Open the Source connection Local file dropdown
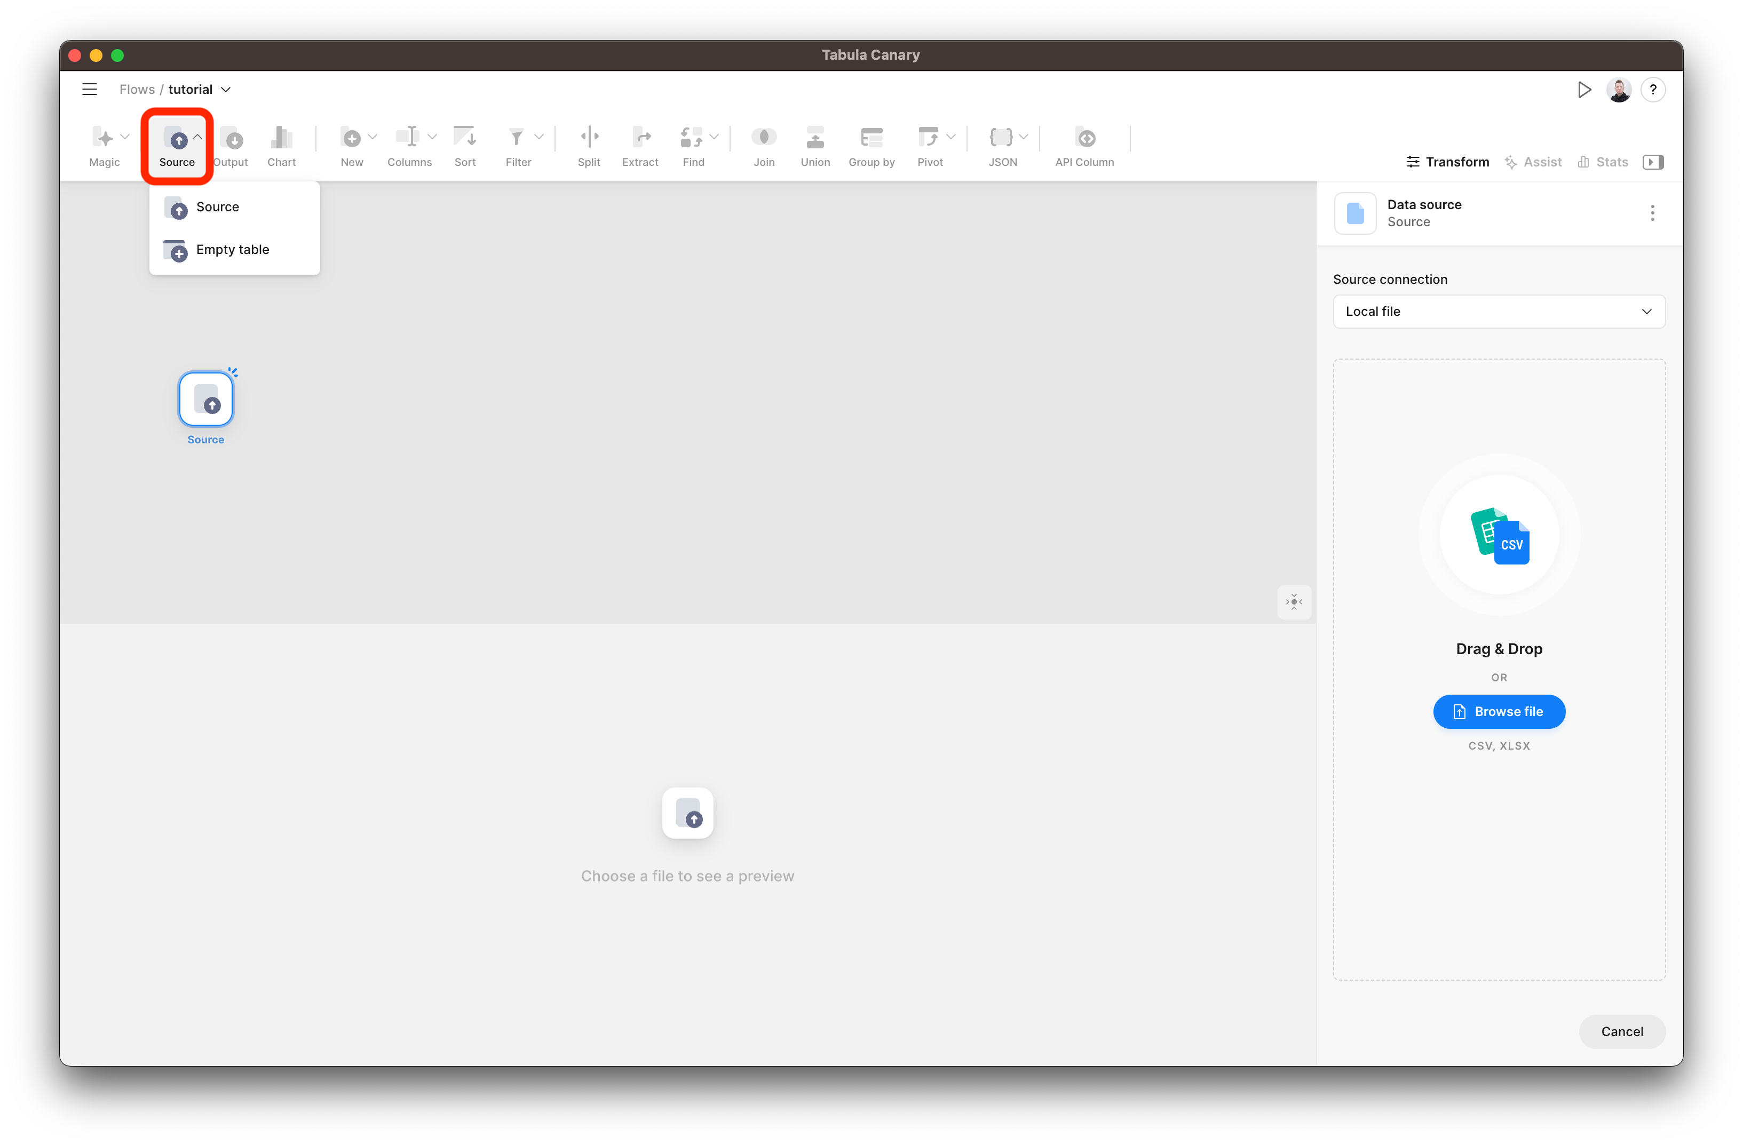 (1499, 311)
